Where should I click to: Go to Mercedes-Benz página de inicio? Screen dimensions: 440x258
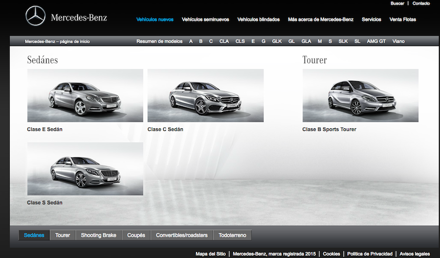click(57, 41)
